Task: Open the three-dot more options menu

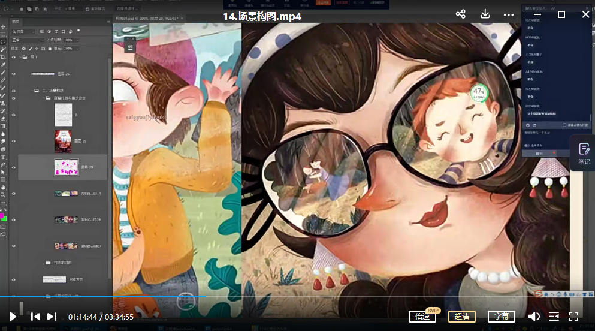Action: [x=509, y=14]
